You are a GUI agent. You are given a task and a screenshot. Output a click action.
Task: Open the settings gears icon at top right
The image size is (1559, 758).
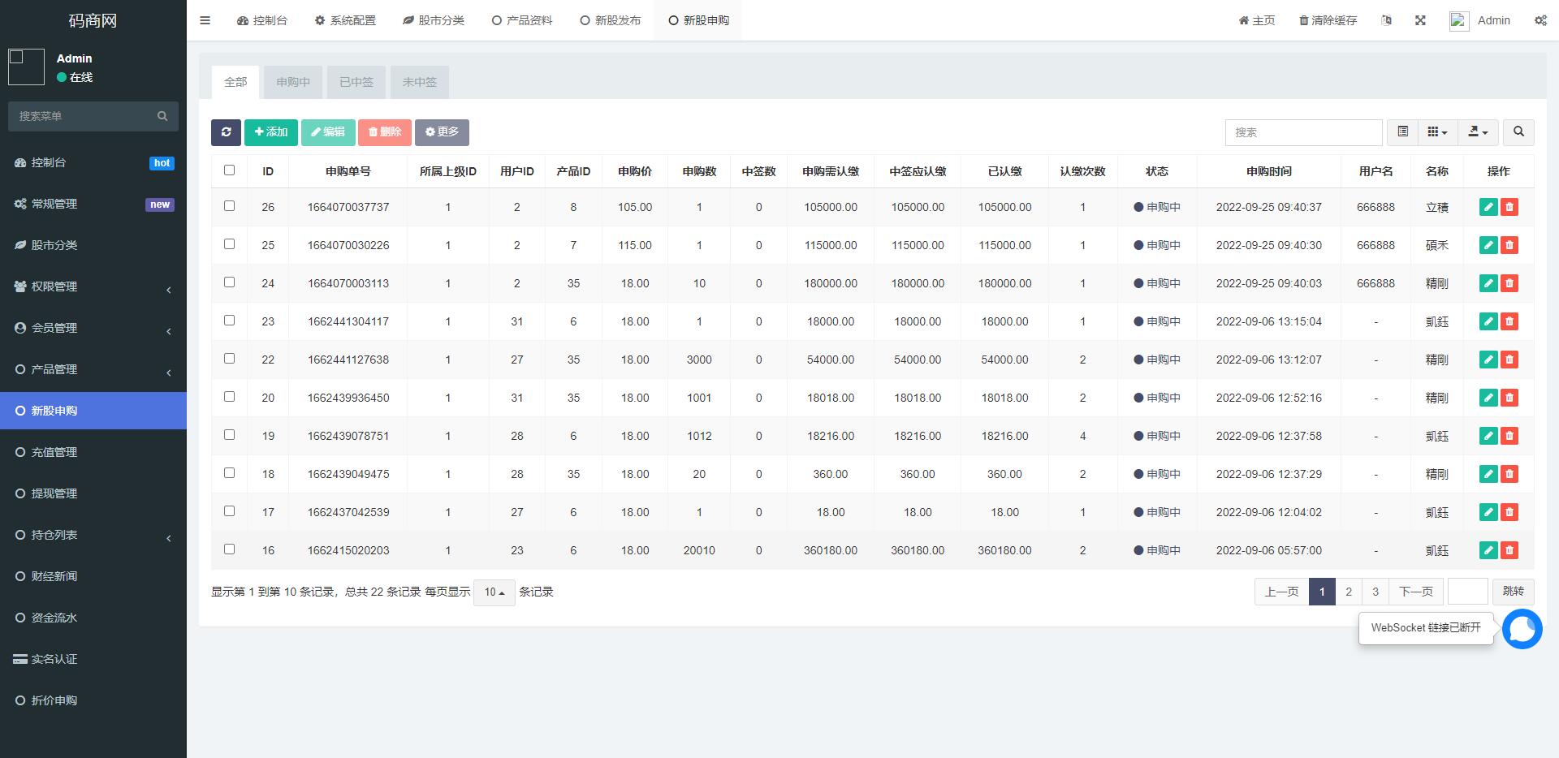pyautogui.click(x=1540, y=20)
